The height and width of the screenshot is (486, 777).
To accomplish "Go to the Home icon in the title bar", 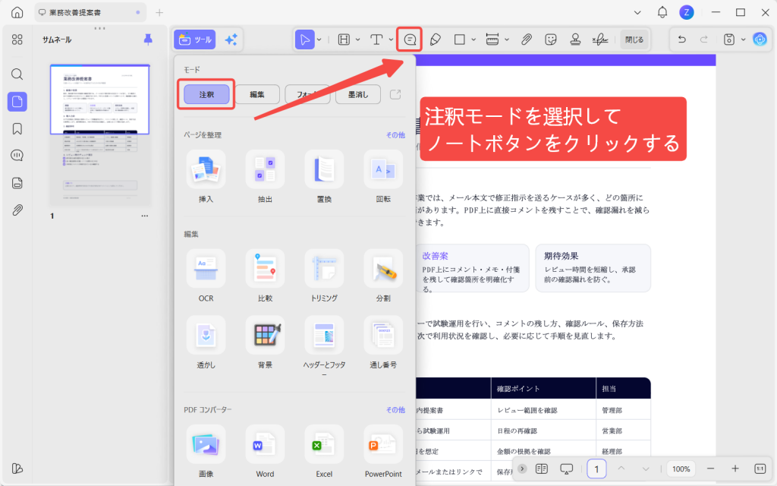I will (17, 12).
